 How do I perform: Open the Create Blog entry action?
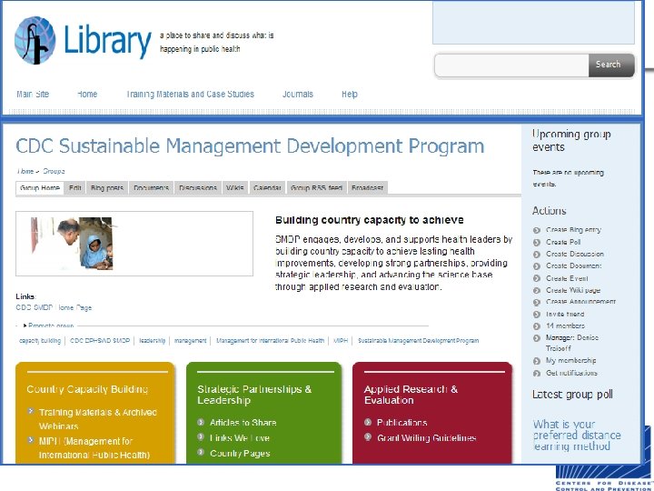pyautogui.click(x=573, y=230)
